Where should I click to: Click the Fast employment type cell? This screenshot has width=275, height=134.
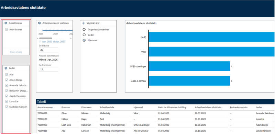pos(102,119)
